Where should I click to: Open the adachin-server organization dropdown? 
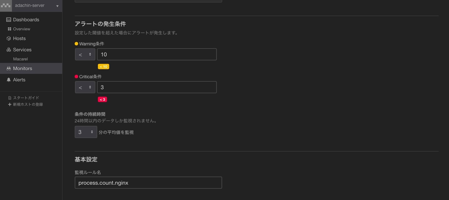[x=57, y=6]
